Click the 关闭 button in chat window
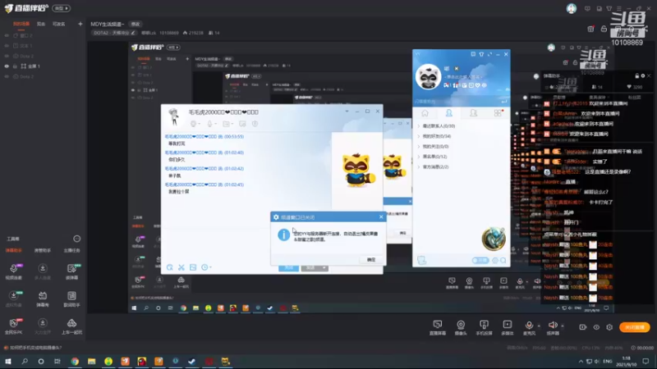 click(289, 268)
